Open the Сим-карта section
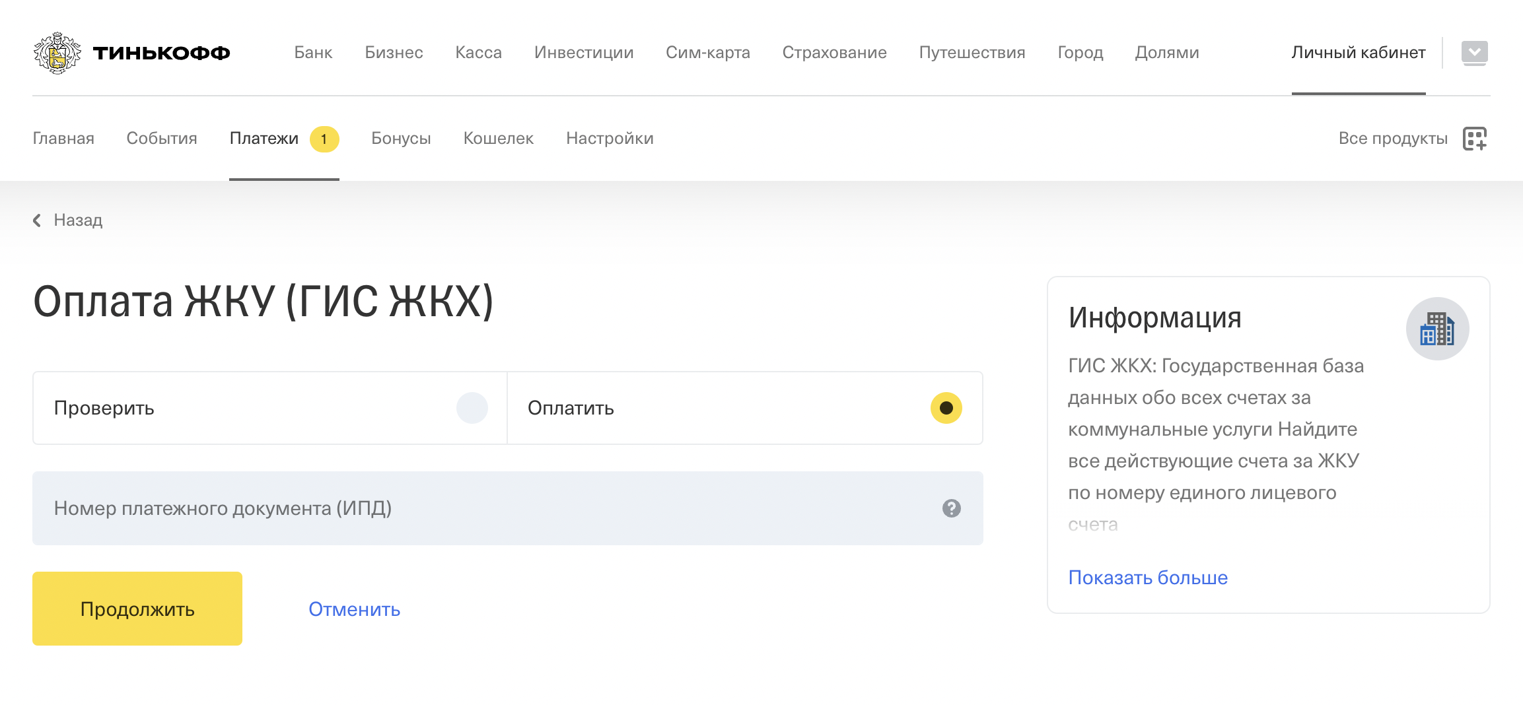 (x=708, y=53)
